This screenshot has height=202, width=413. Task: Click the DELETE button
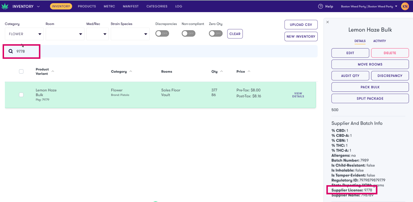pyautogui.click(x=390, y=53)
